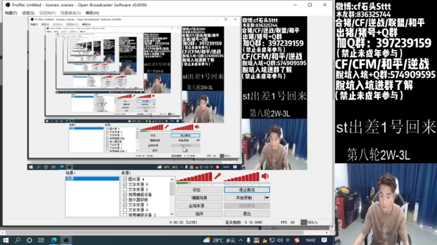Mute desktop audio with the red speaker icon
Image resolution: width=437 pixels, height=245 pixels.
[x=265, y=176]
